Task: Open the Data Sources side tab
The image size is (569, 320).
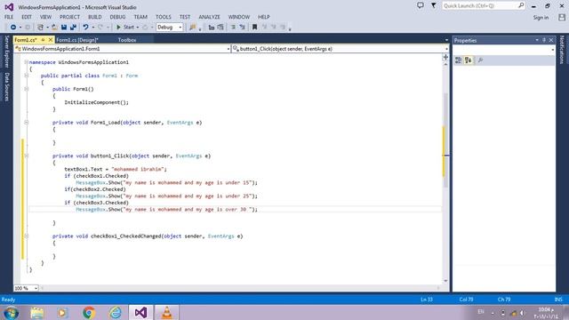Action: click(6, 86)
